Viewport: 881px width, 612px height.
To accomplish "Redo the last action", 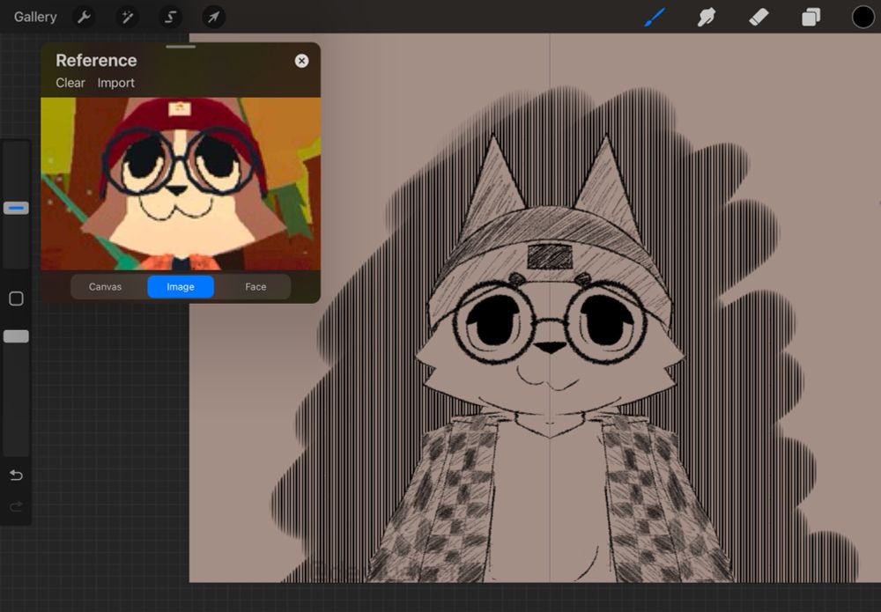I will coord(16,506).
